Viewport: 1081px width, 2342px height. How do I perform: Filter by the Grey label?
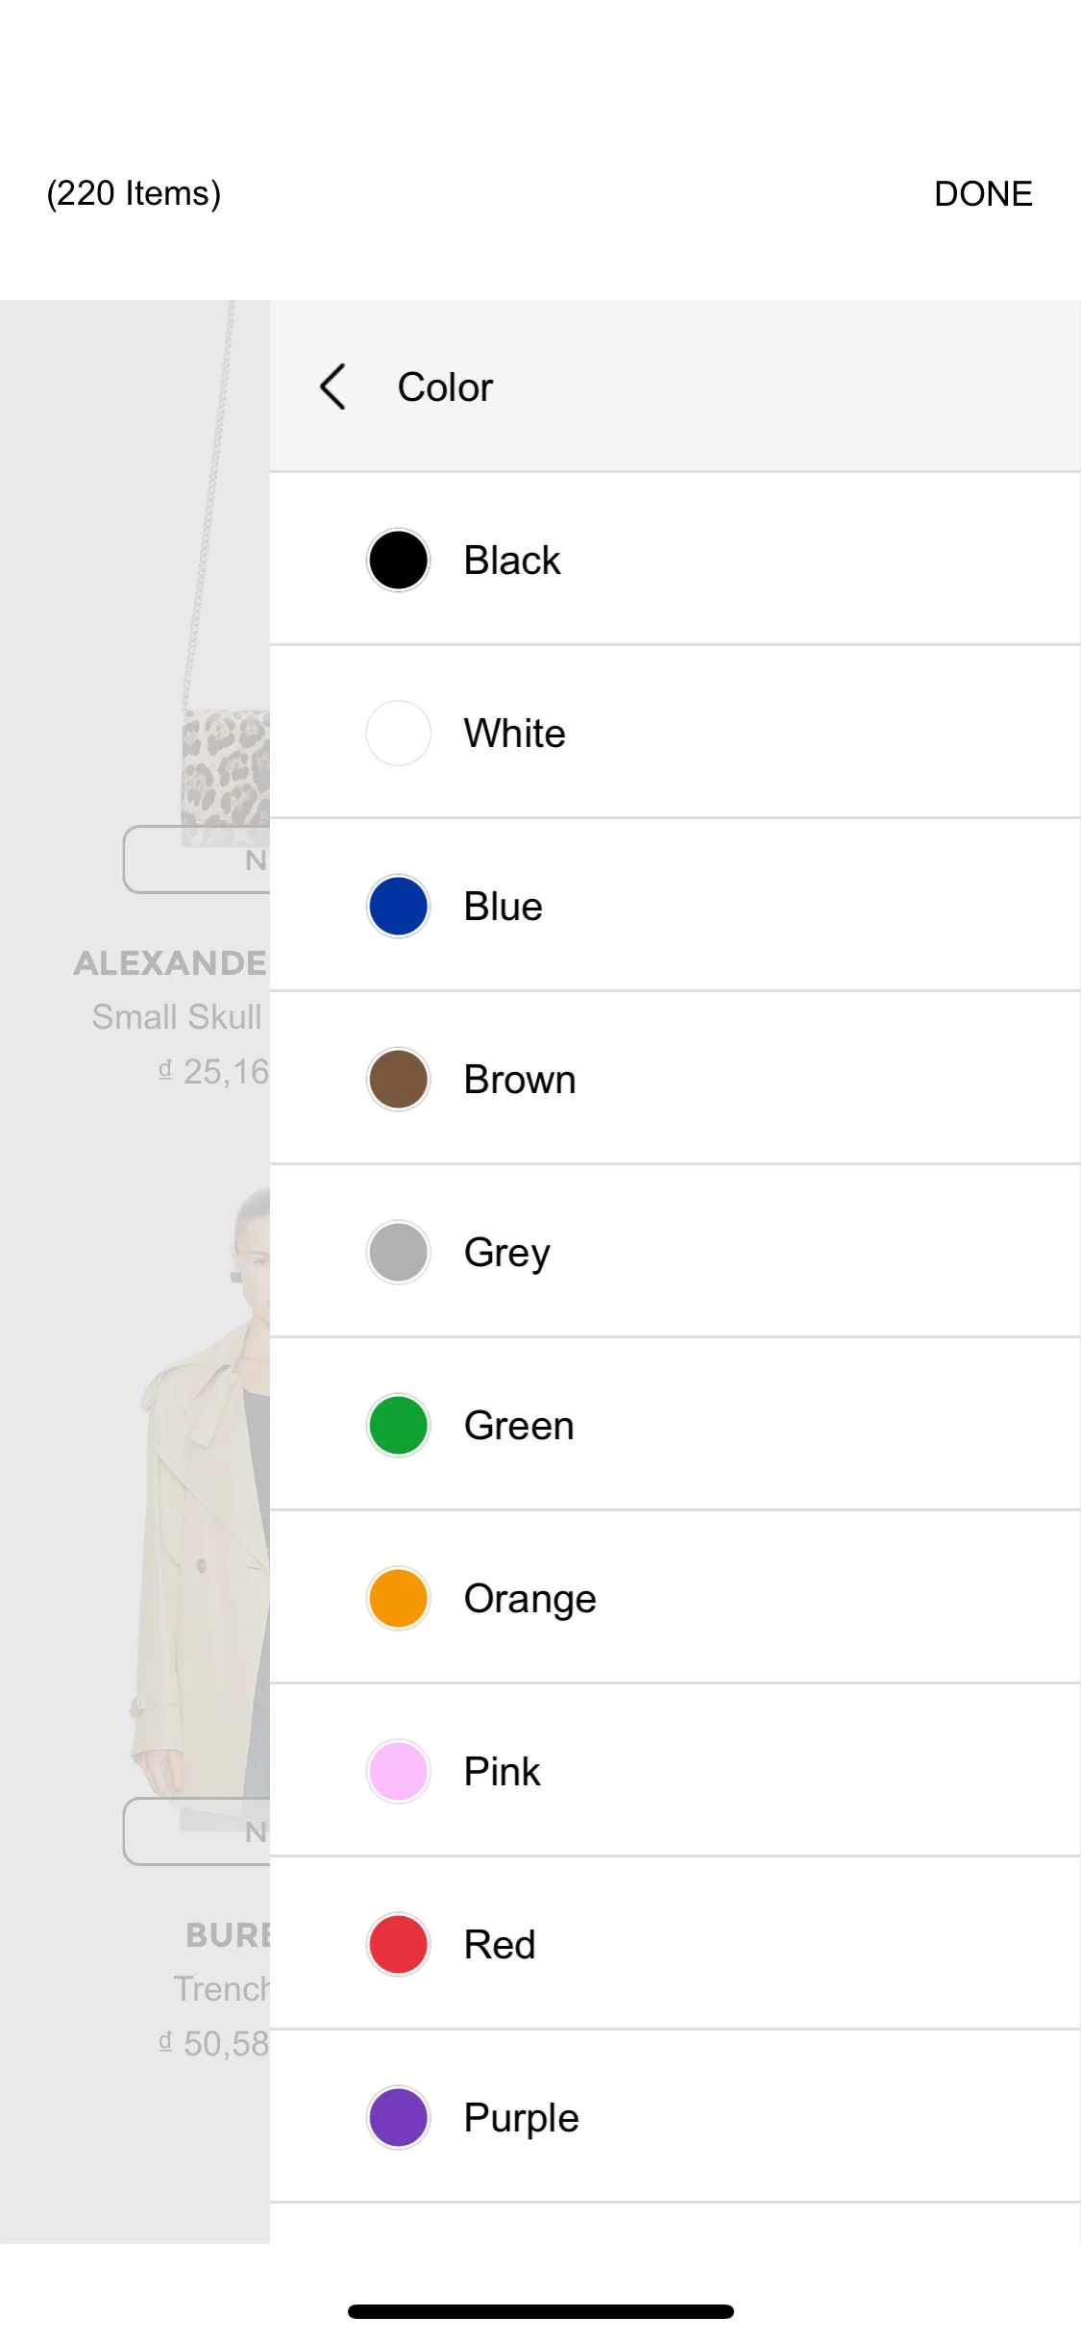point(506,1253)
